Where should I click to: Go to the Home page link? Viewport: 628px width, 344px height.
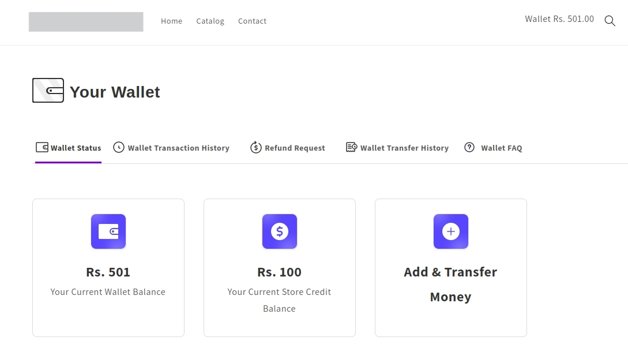point(171,21)
